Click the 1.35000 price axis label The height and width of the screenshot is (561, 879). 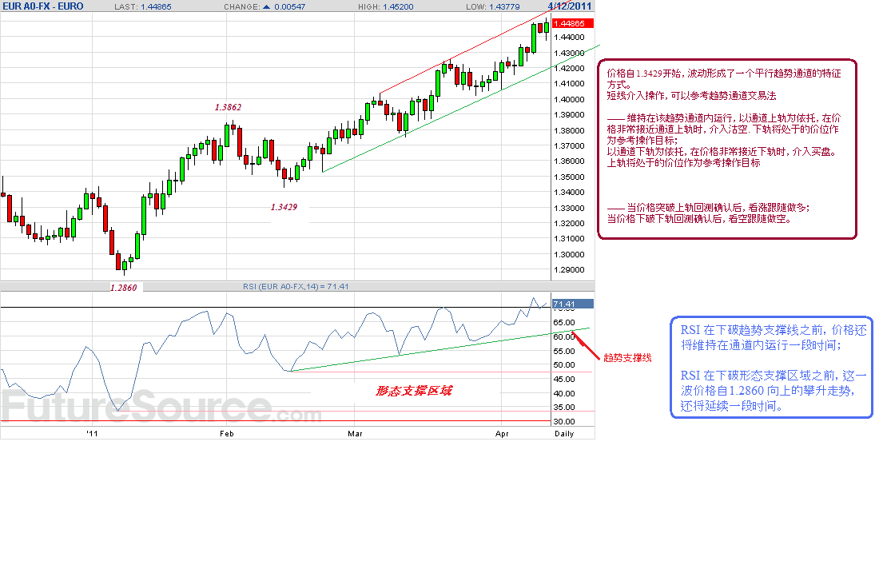point(569,177)
